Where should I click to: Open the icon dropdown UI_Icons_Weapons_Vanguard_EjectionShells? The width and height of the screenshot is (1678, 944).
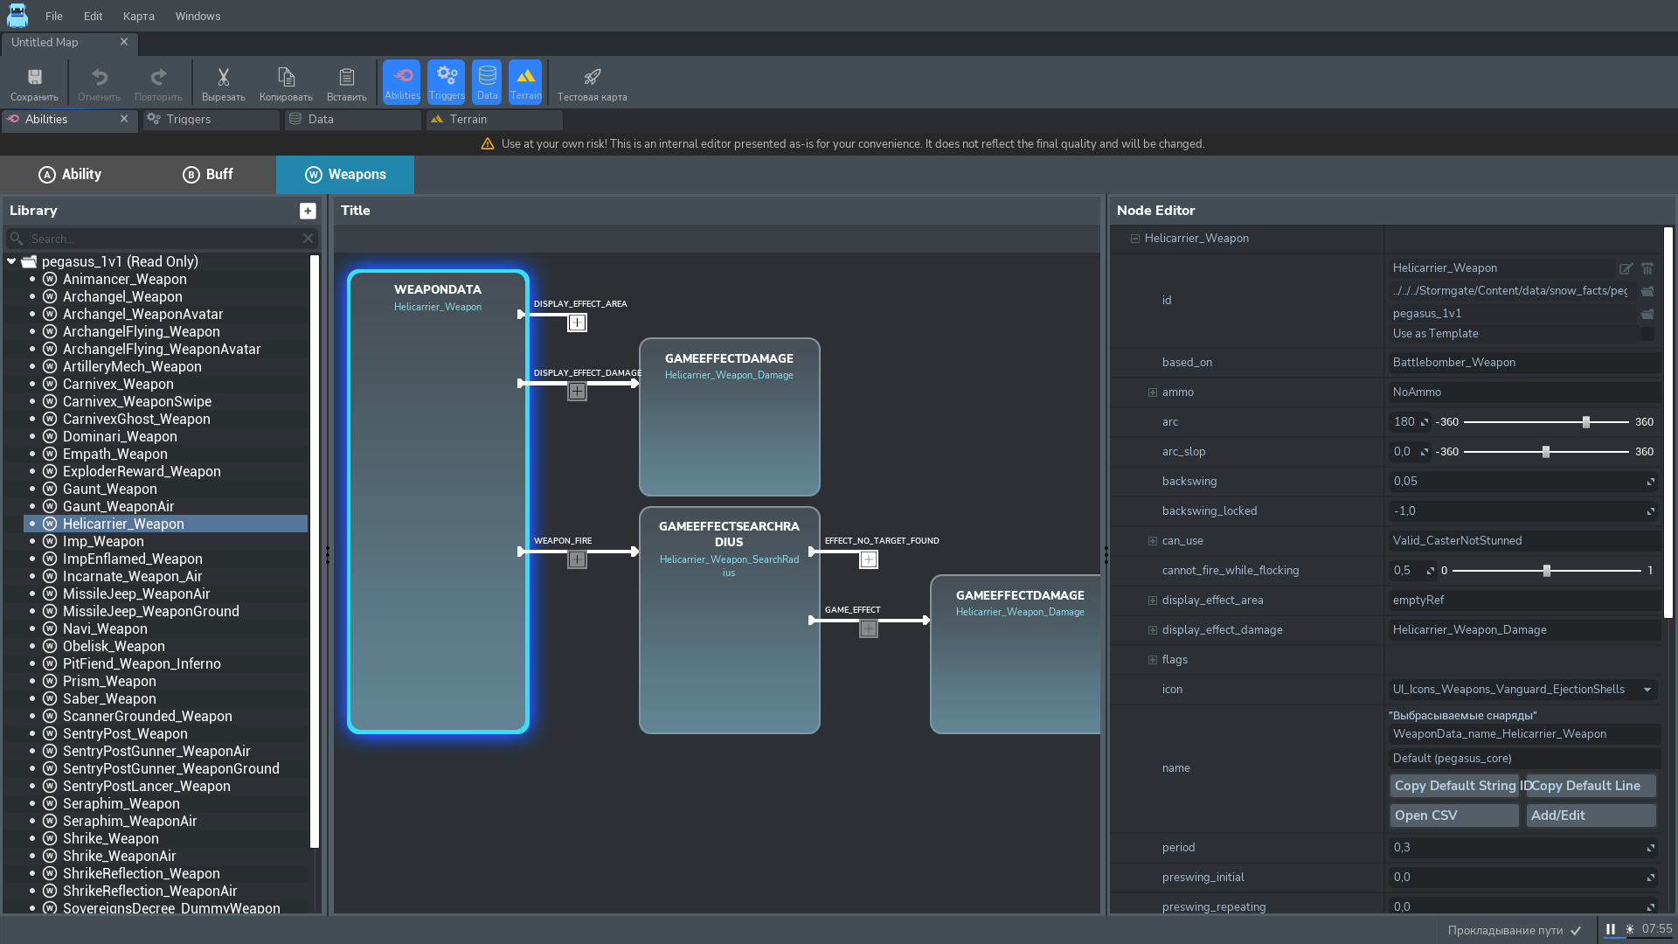(x=1647, y=690)
